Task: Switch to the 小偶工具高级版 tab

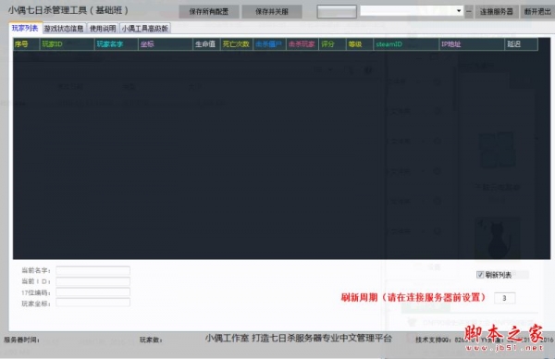Action: (145, 29)
